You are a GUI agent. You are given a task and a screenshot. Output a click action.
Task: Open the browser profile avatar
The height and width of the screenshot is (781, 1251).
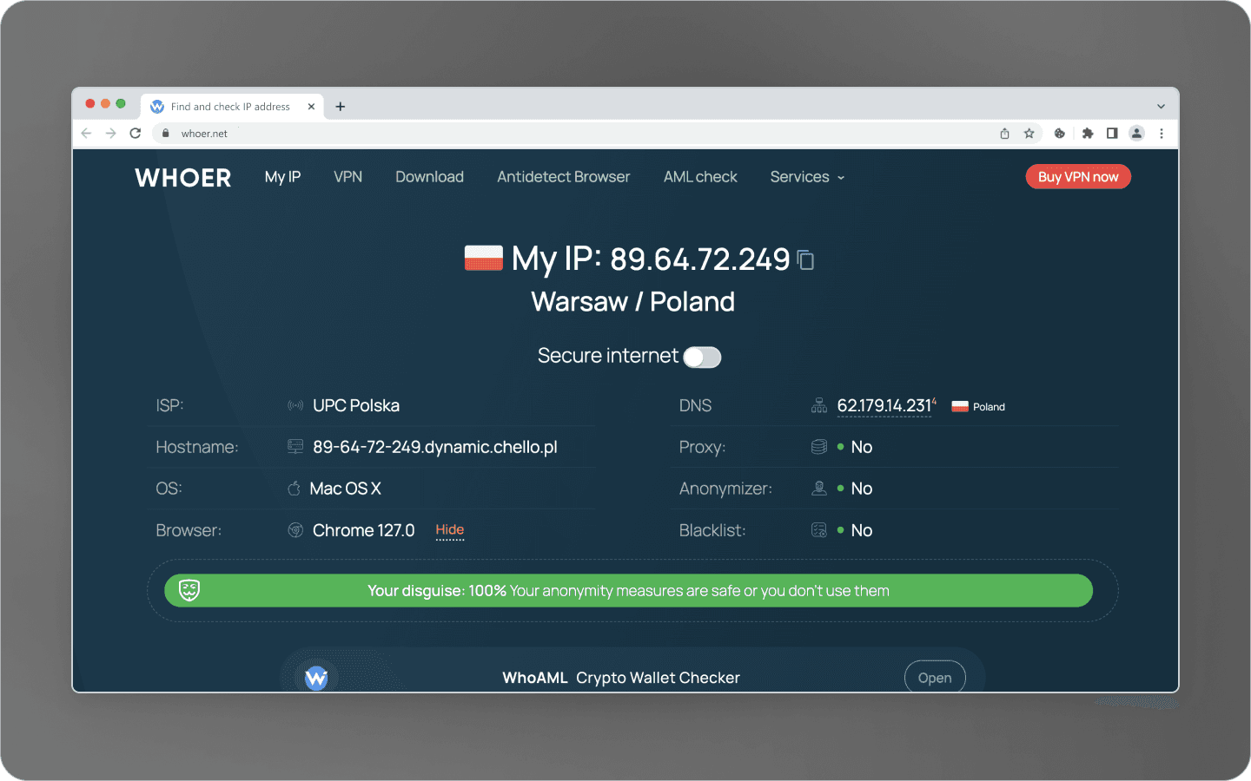1136,133
